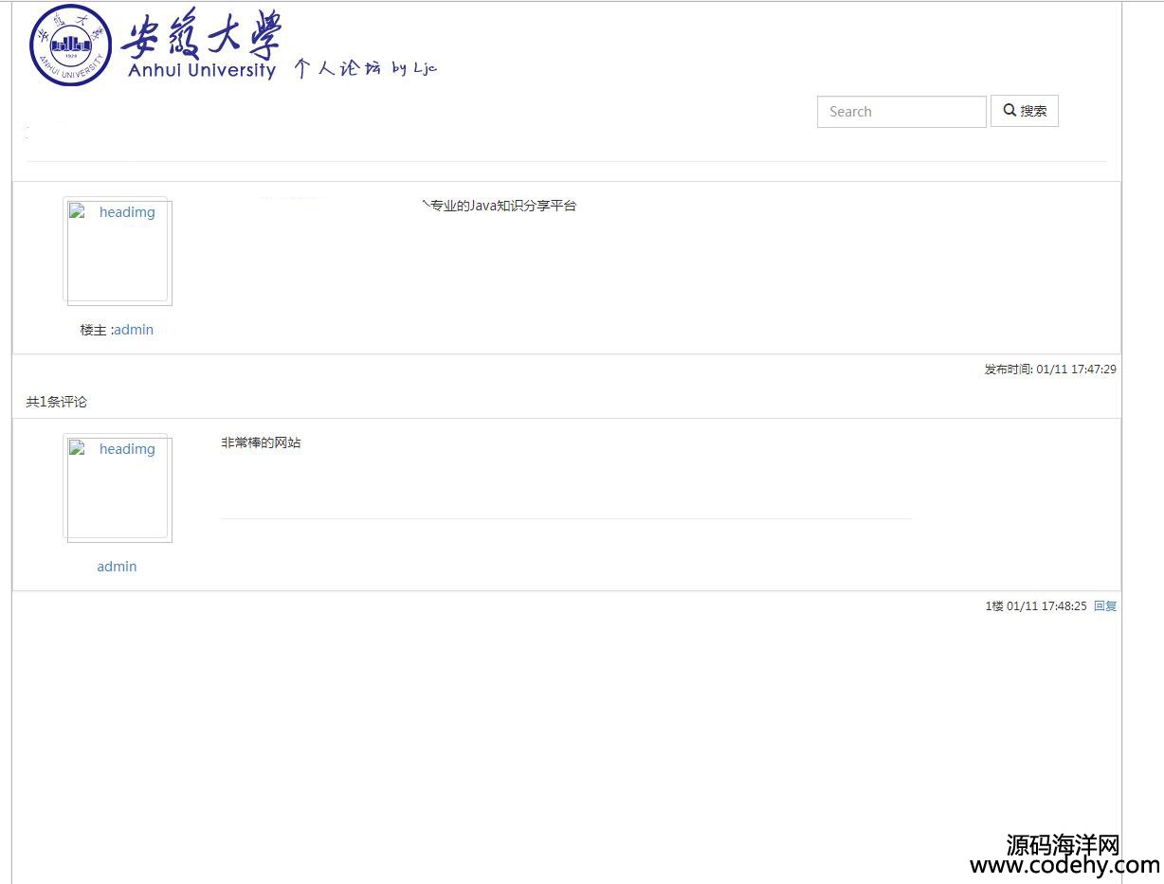
Task: Click the comment text '非常棒的网站'
Action: coord(261,442)
